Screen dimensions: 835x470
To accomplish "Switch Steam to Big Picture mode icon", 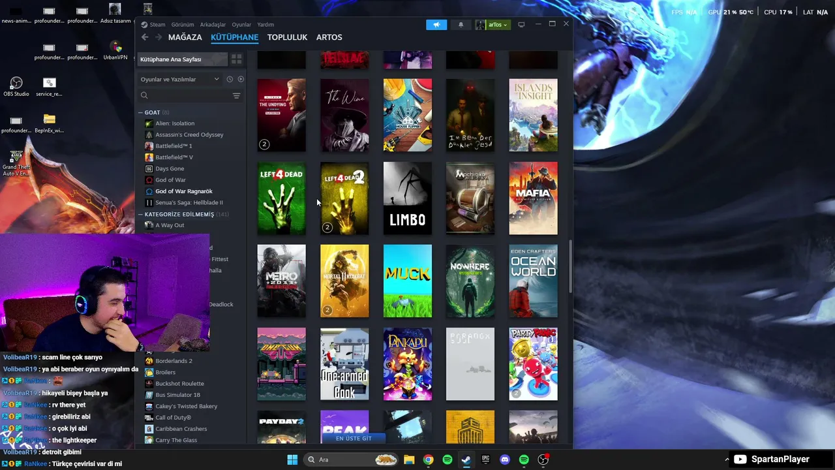I will [521, 25].
